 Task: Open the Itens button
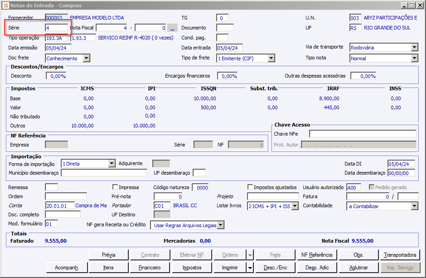click(109, 268)
